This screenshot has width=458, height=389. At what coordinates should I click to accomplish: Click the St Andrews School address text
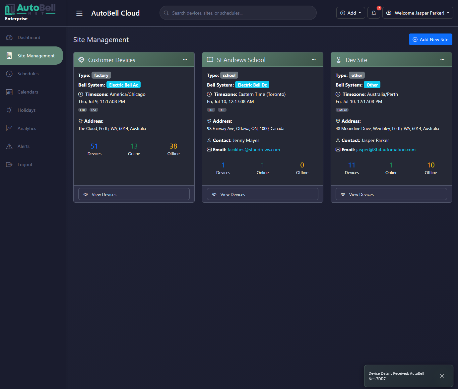click(x=246, y=129)
